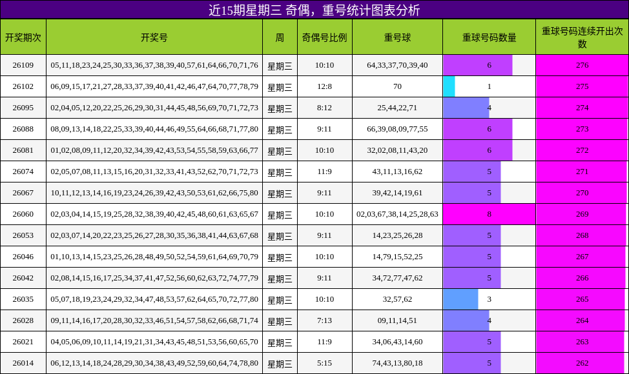This screenshot has width=629, height=374.
Task: Click the consecutive count 274
Action: pyautogui.click(x=583, y=107)
